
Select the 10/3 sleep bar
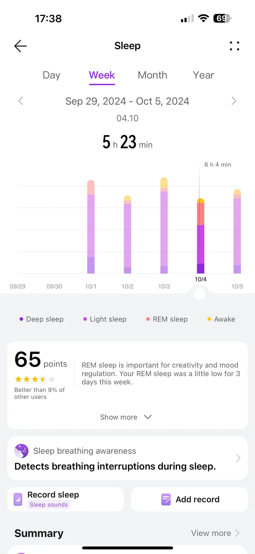164,225
